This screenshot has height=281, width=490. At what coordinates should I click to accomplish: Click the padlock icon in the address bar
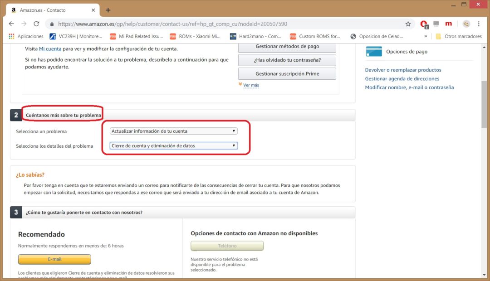coord(51,24)
